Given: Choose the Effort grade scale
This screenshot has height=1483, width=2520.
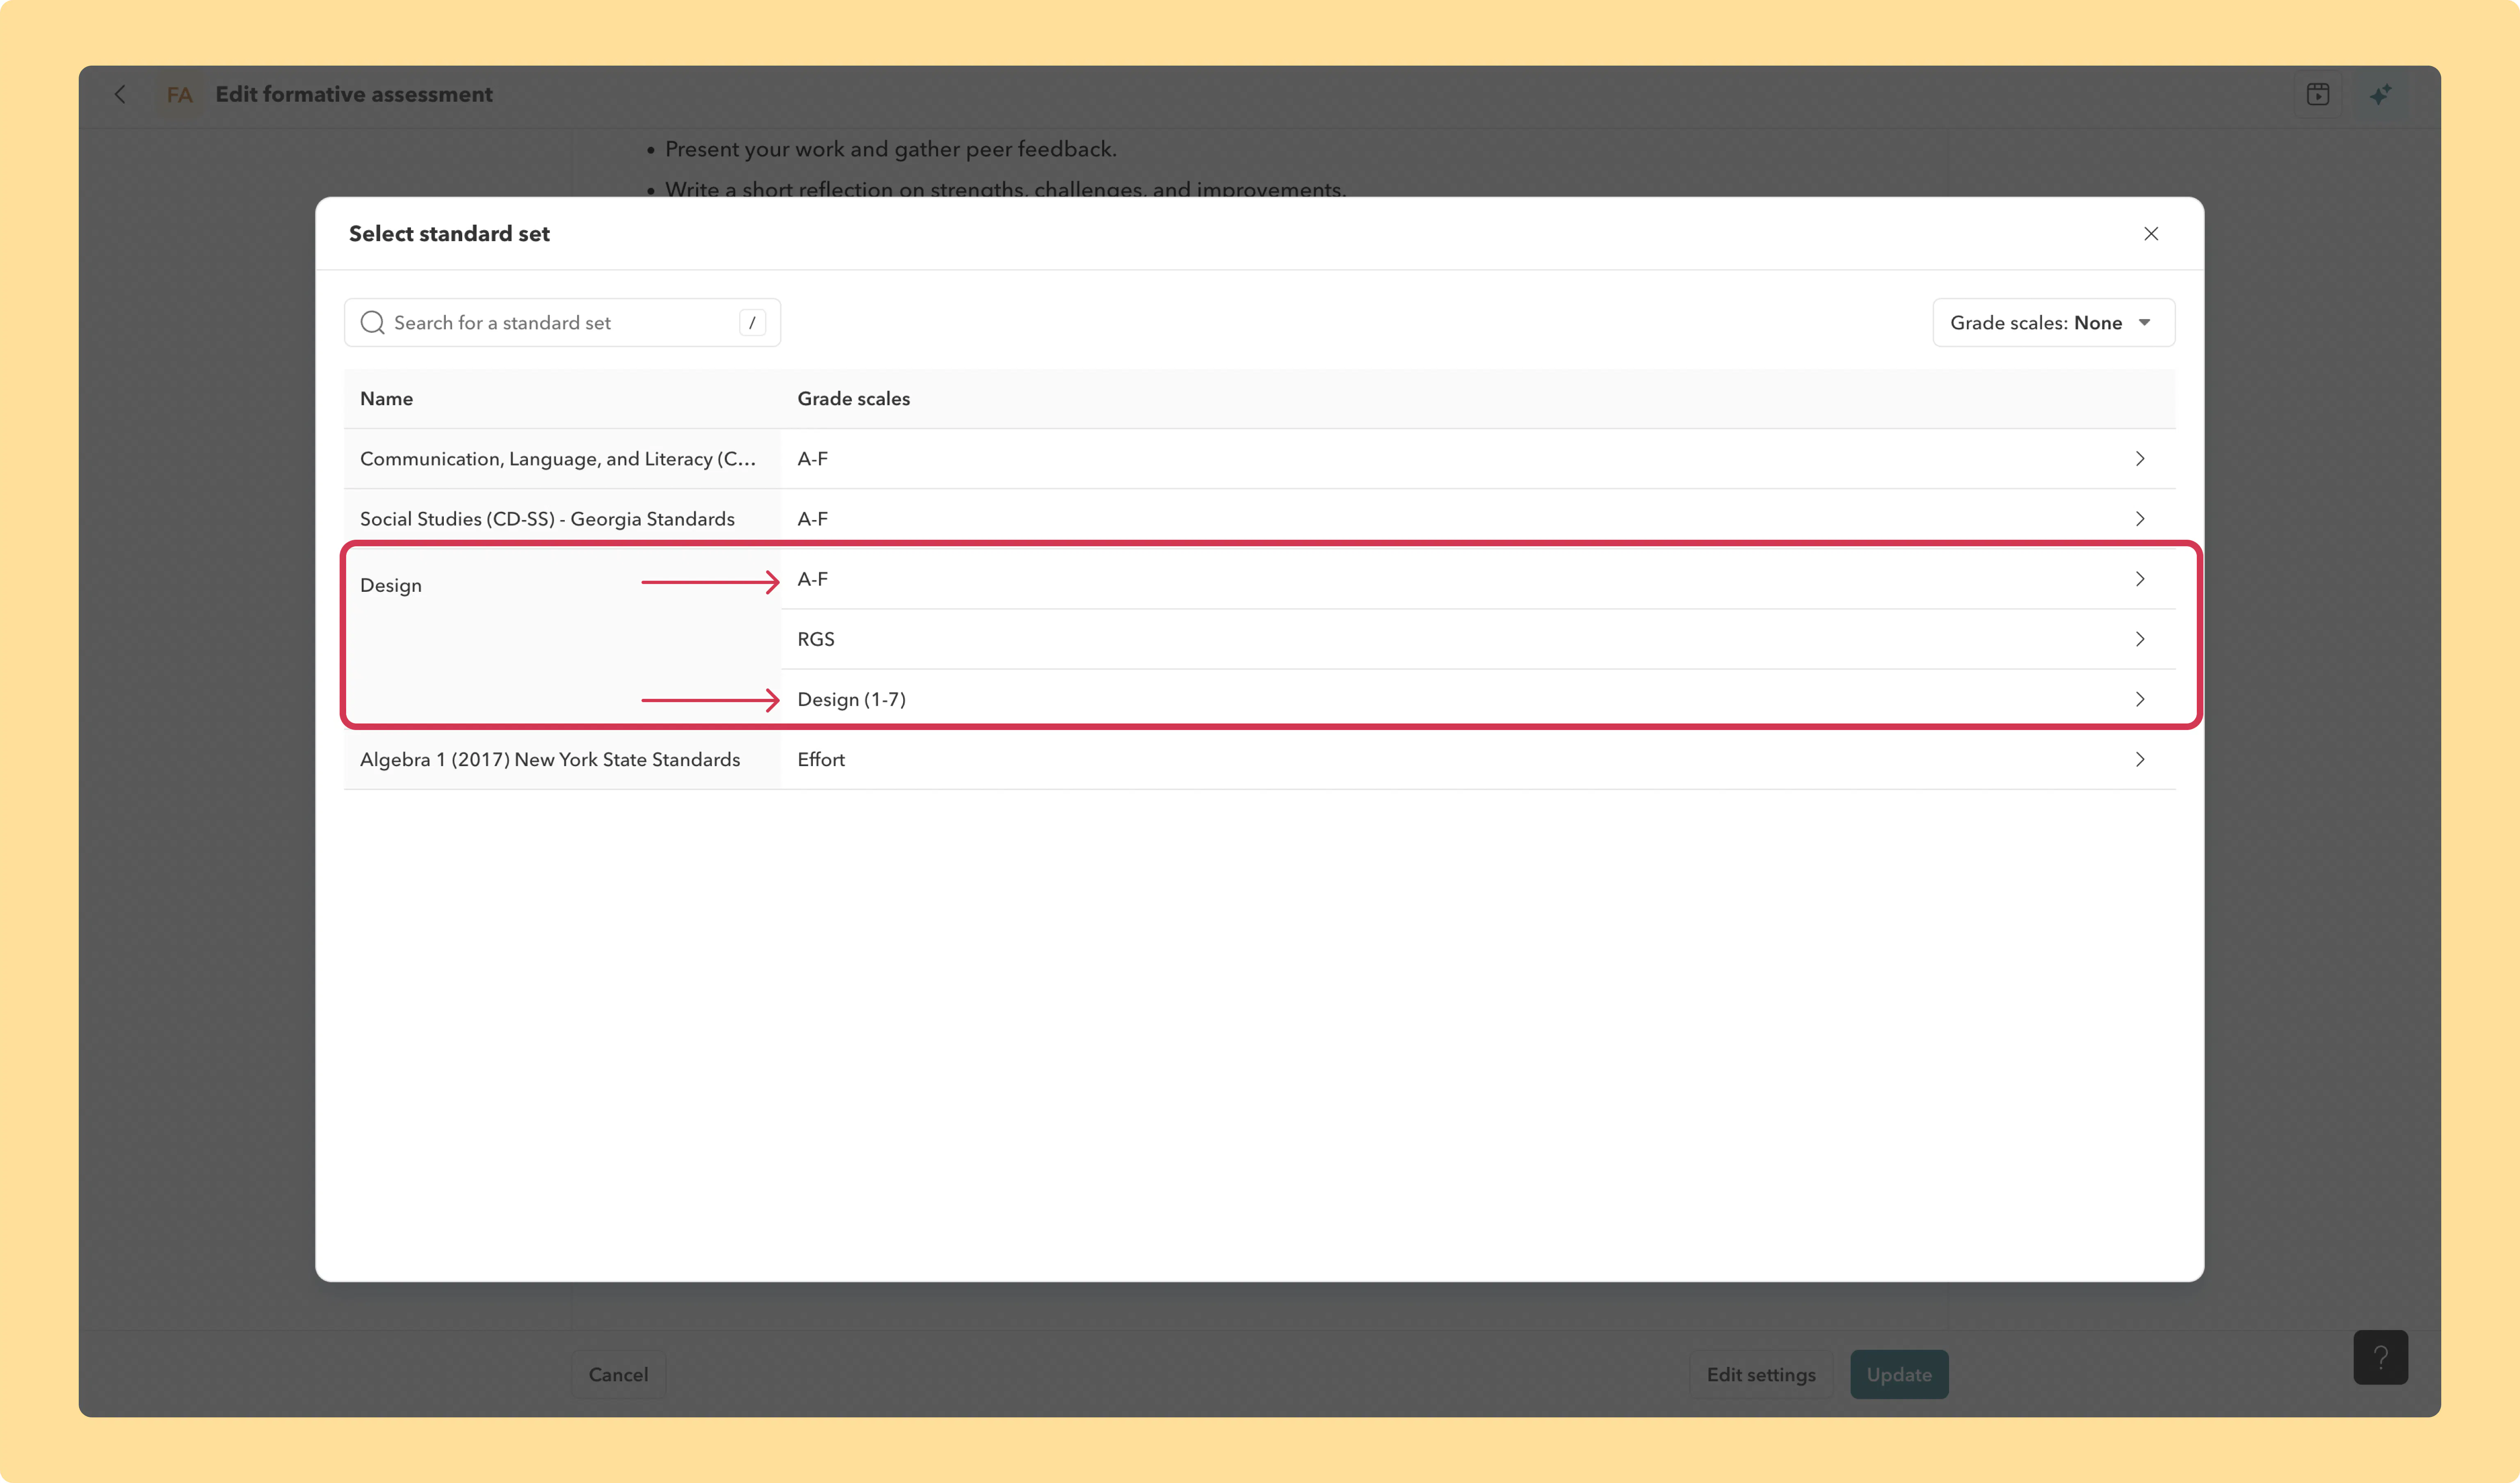Looking at the screenshot, I should [821, 759].
